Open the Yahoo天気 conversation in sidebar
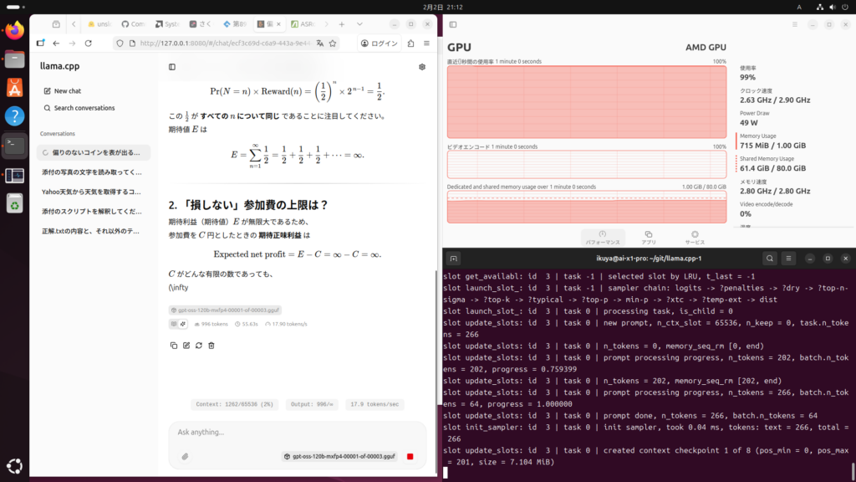 point(92,192)
